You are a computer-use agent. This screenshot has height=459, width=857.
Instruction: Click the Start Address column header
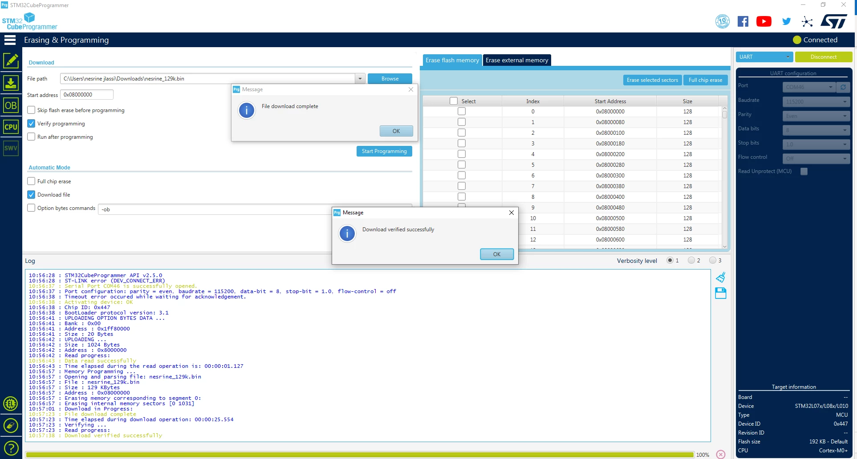610,101
